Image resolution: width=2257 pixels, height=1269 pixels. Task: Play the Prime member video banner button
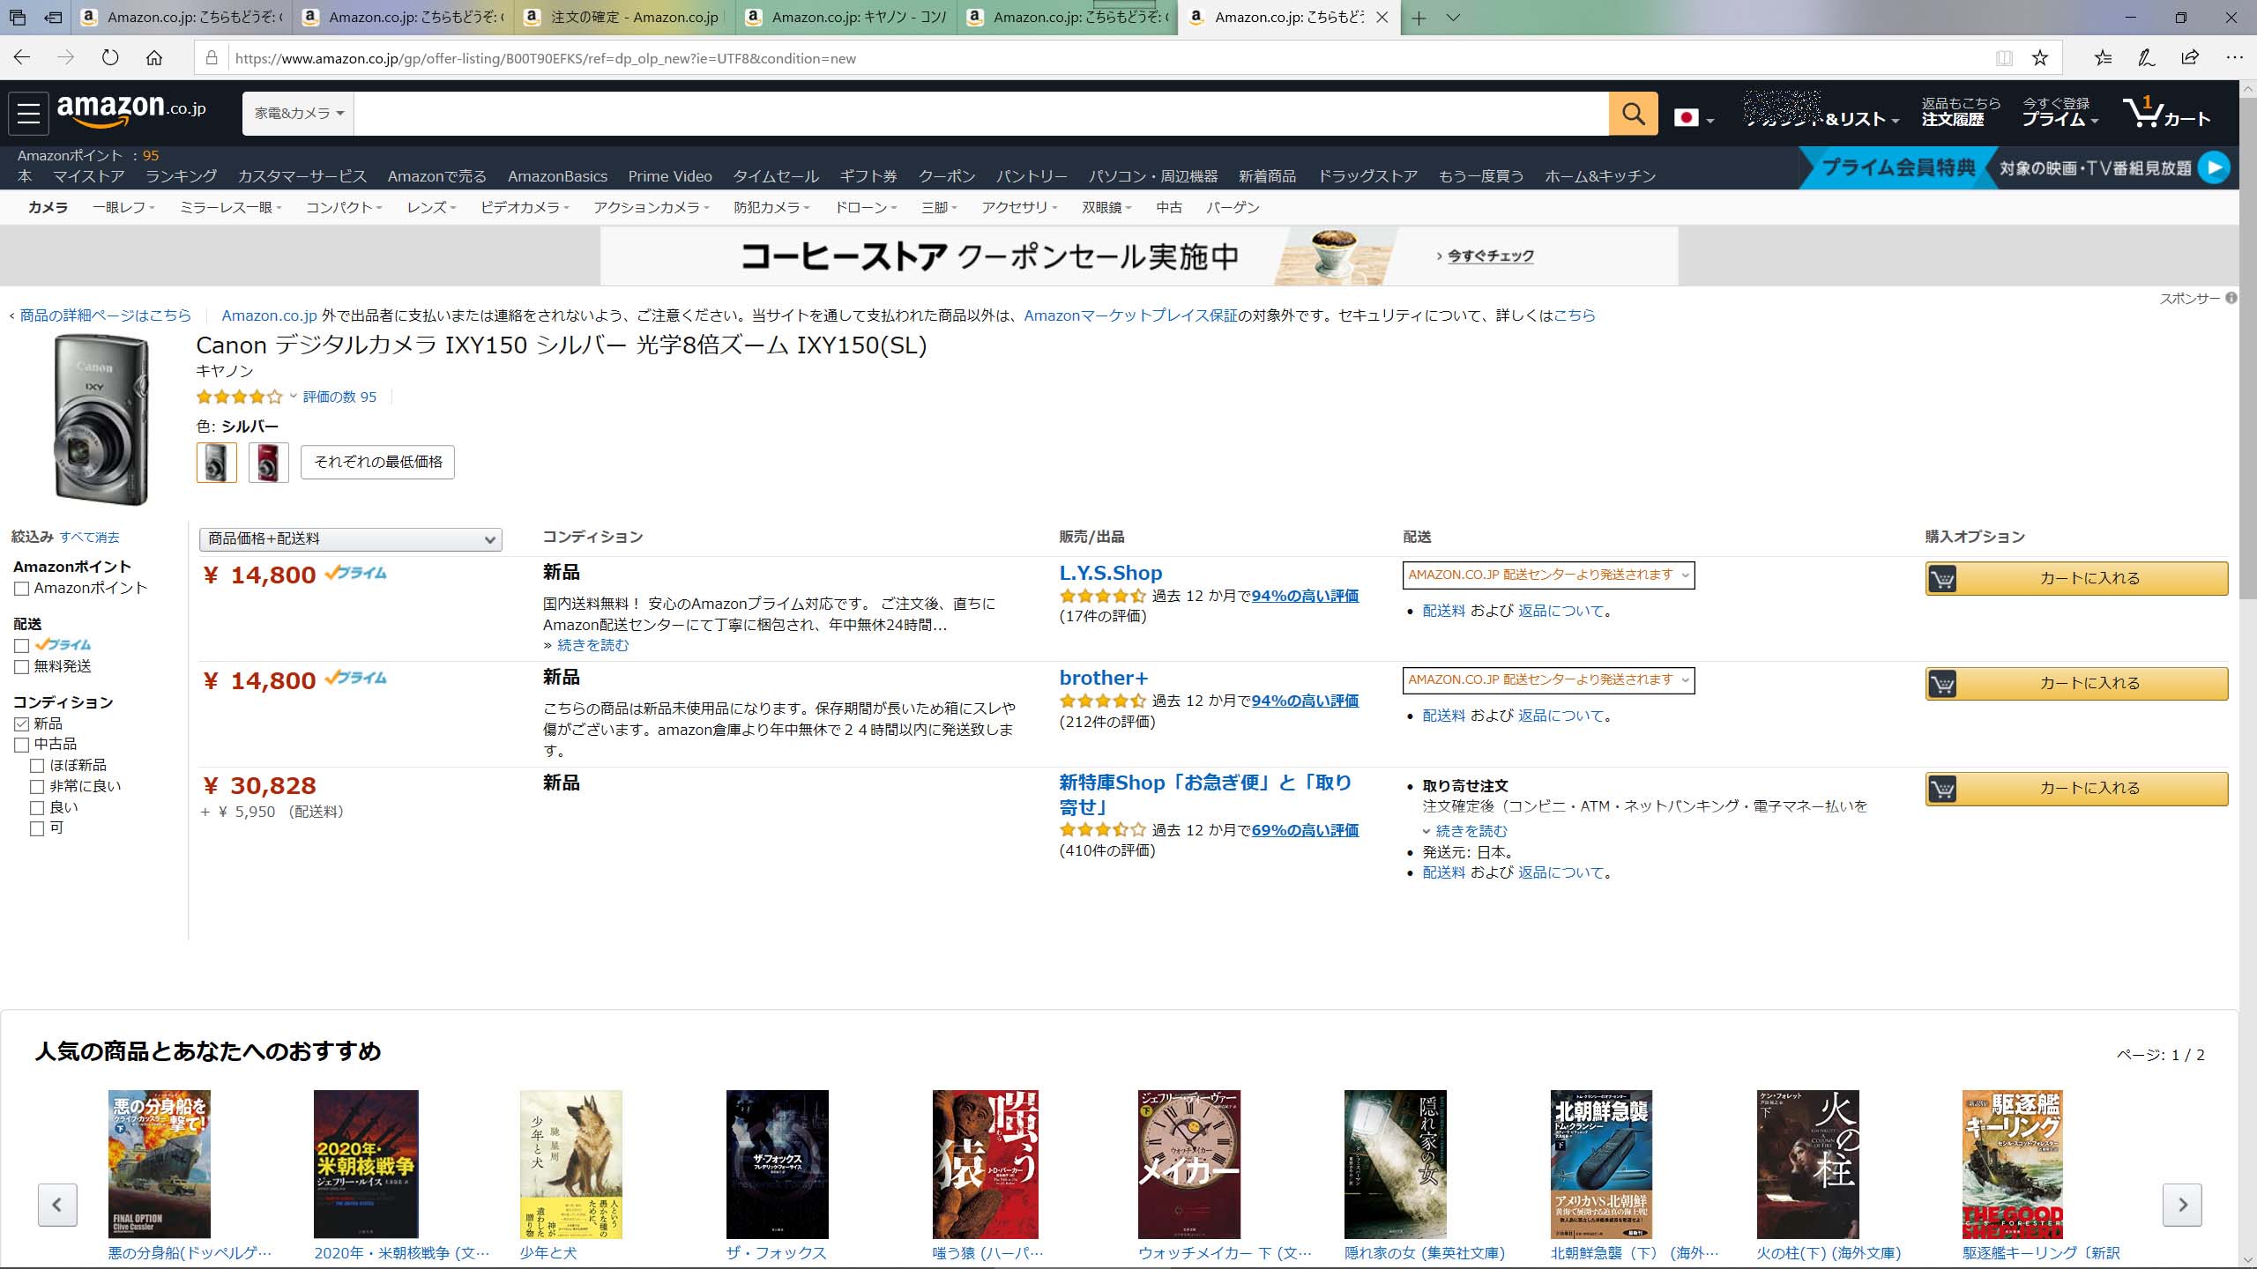point(2213,167)
